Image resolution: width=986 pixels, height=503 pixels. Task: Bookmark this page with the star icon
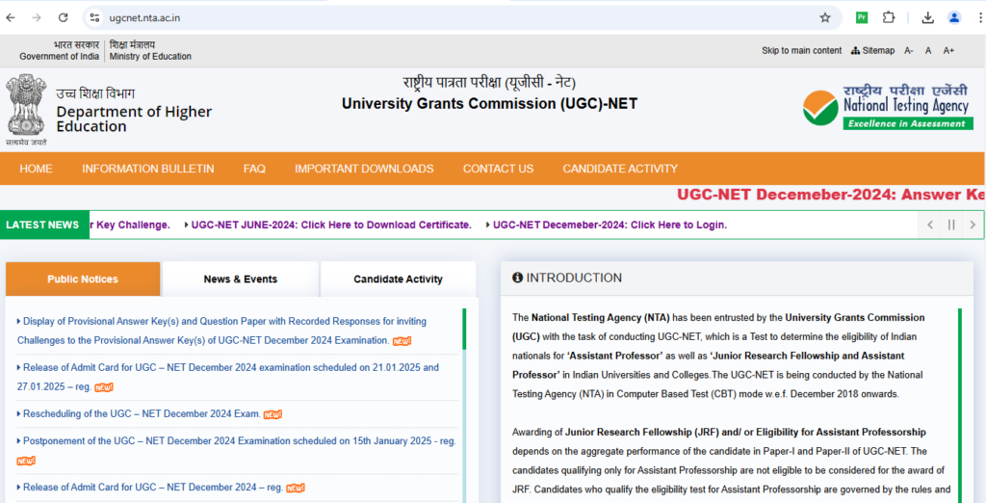[x=825, y=17]
